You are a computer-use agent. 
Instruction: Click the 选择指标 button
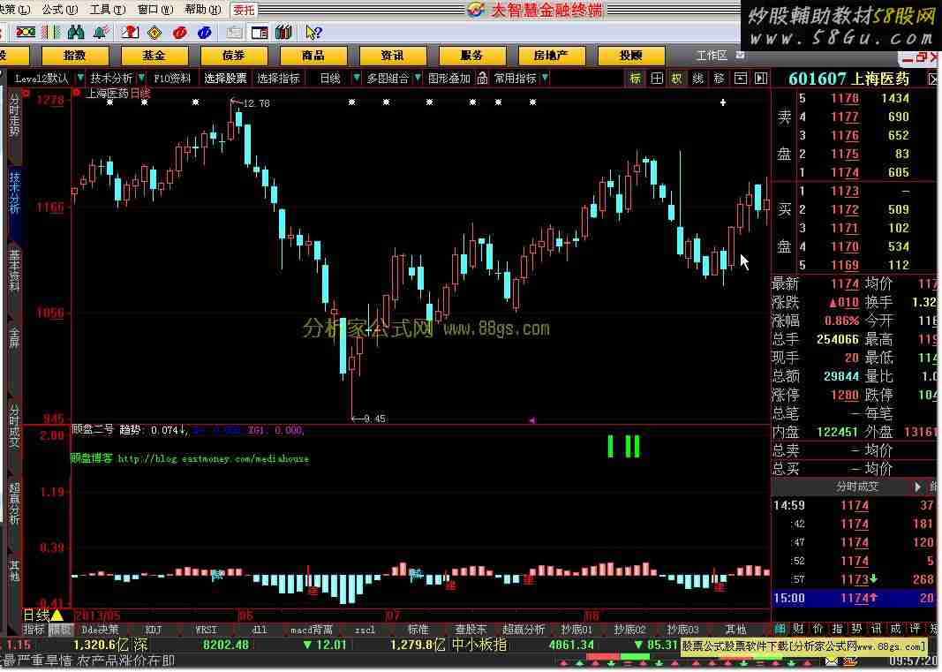pyautogui.click(x=278, y=78)
